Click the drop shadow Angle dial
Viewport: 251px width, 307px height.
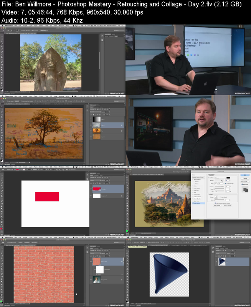point(216,184)
